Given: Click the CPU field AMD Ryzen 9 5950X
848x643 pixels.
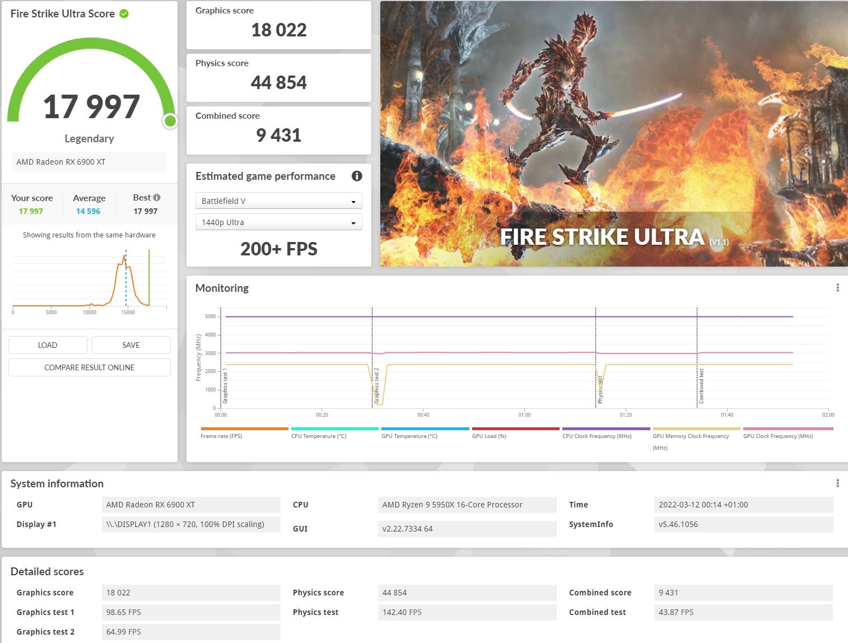Looking at the screenshot, I should tap(467, 505).
